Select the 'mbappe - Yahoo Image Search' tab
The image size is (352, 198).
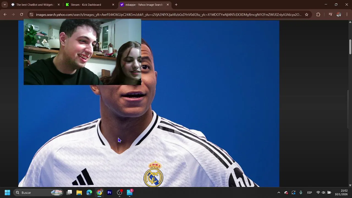pos(145,5)
